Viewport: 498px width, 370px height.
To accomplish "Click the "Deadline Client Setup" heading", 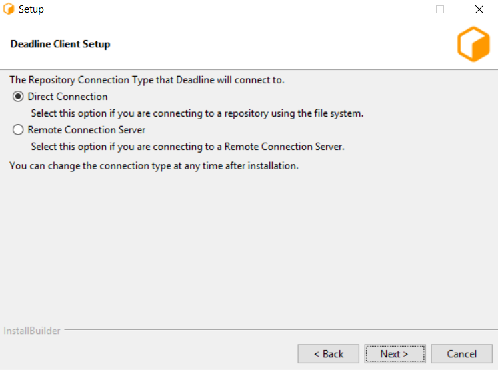I will 61,45.
